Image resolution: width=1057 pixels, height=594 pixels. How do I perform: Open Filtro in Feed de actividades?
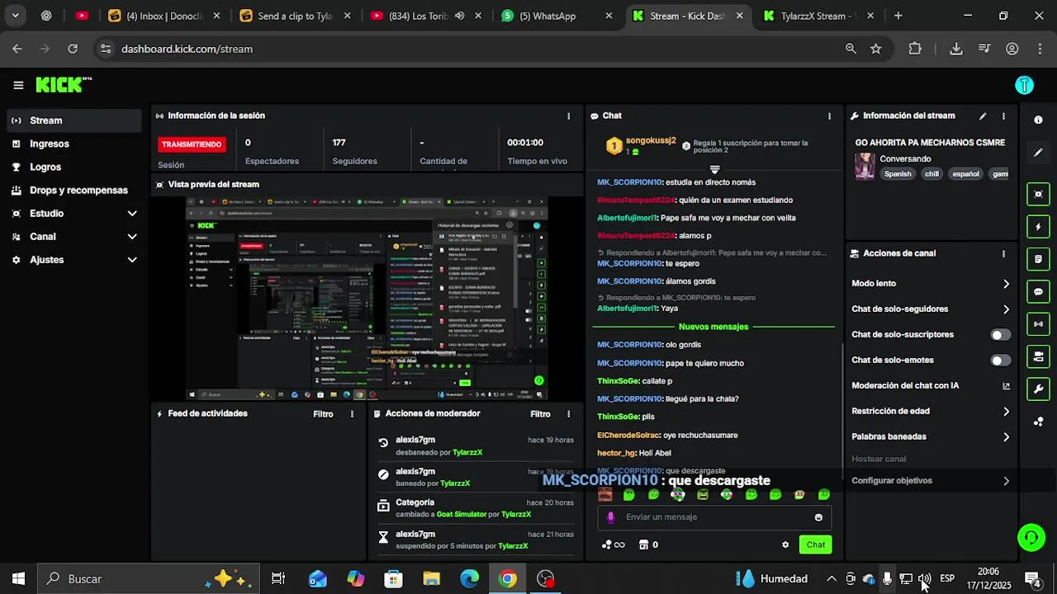[x=323, y=414]
